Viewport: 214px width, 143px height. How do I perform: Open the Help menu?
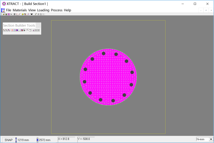68,10
